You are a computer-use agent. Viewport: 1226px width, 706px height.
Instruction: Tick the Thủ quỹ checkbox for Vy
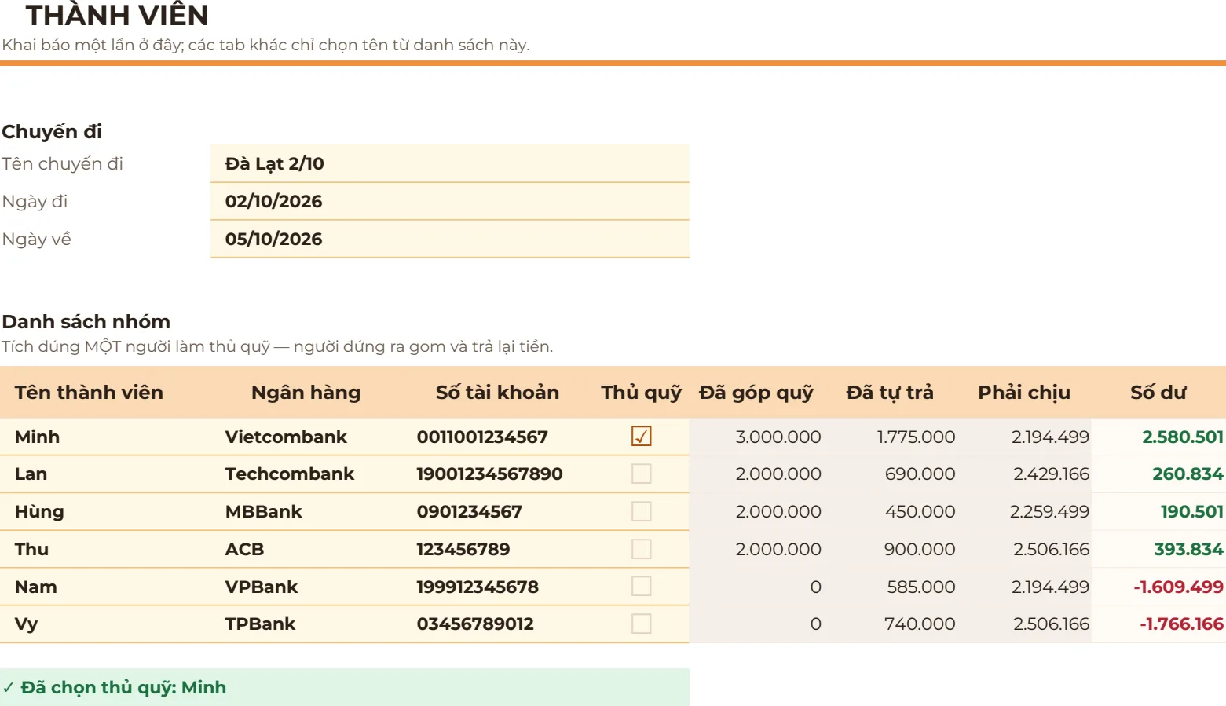tap(641, 624)
